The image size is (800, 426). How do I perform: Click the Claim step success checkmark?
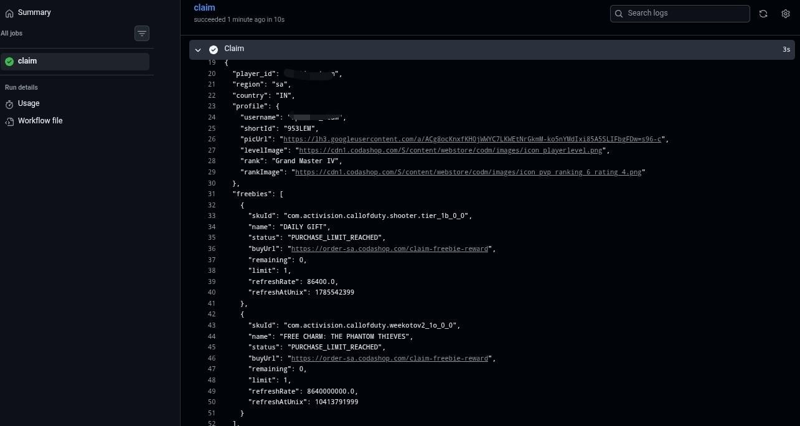(214, 50)
